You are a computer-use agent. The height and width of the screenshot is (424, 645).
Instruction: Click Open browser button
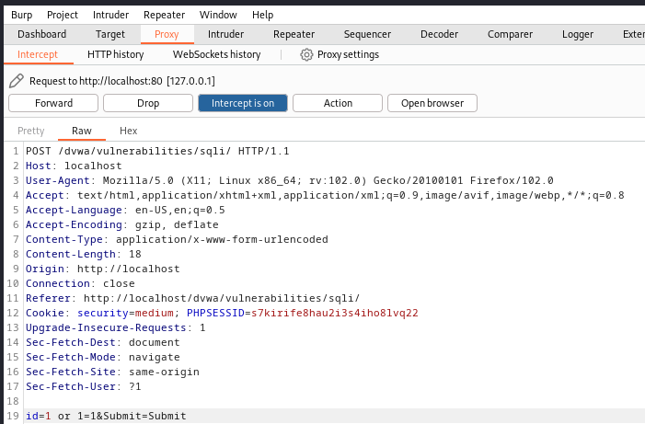coord(432,103)
